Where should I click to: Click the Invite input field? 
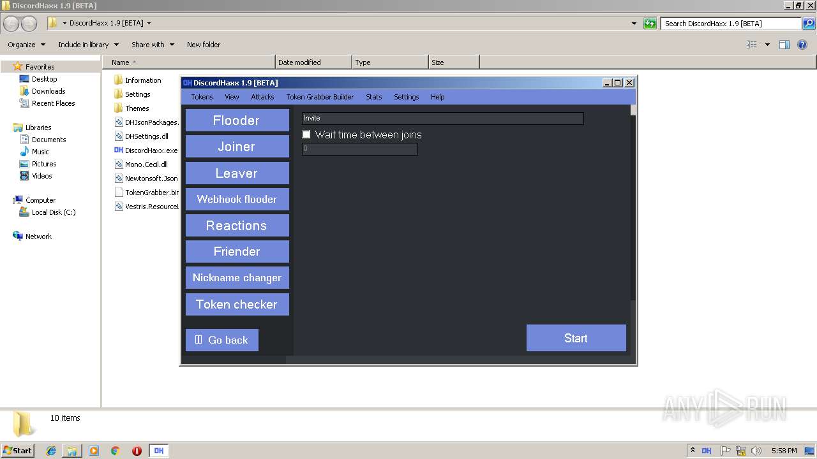pyautogui.click(x=442, y=118)
